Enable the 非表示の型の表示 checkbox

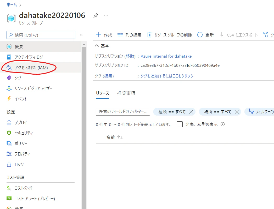coord(180,124)
